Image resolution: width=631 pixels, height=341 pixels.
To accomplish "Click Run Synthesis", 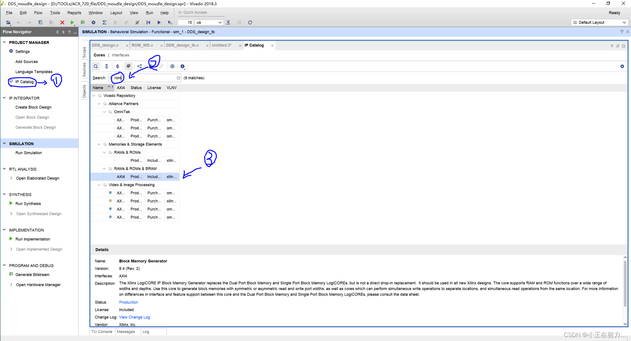I will 28,204.
